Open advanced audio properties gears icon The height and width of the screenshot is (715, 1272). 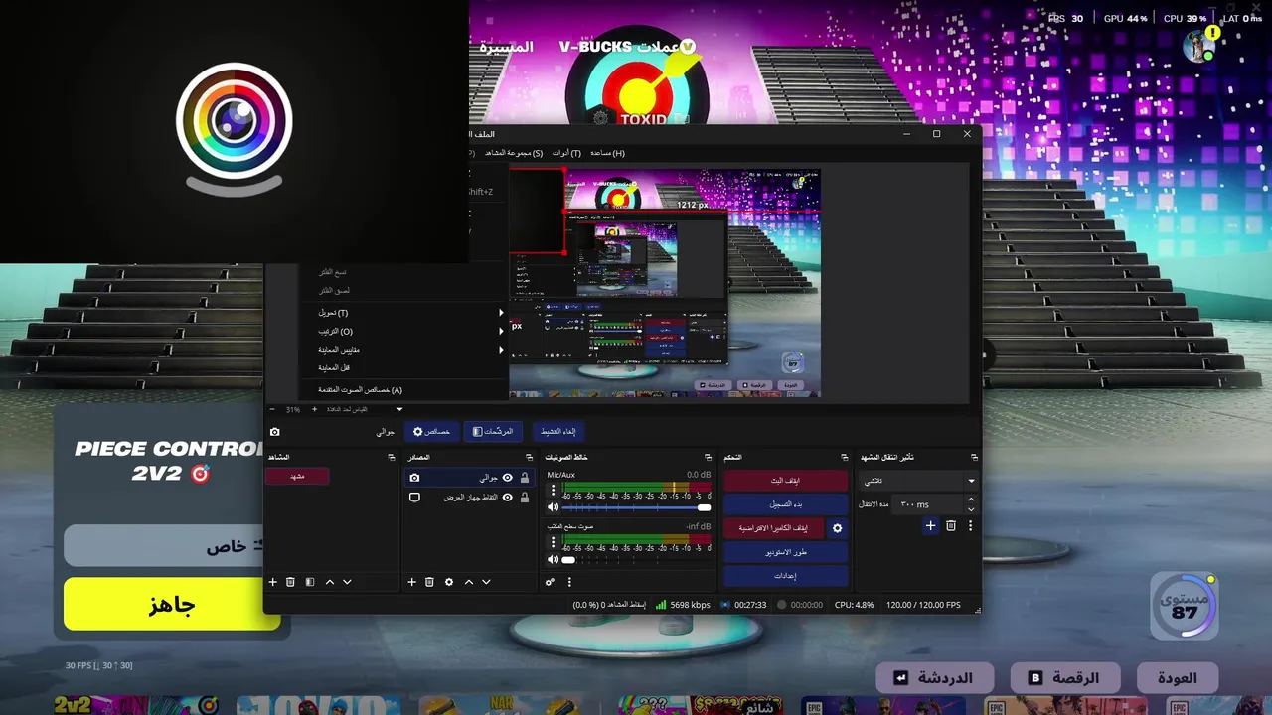pos(550,582)
